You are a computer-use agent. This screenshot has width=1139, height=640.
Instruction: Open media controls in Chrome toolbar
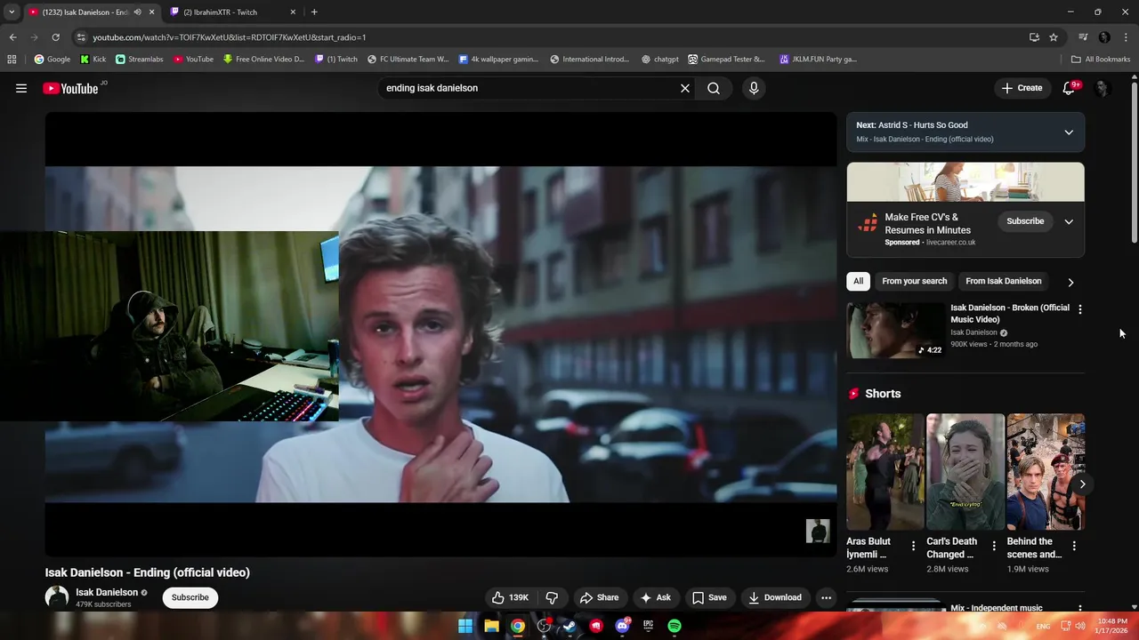pyautogui.click(x=1083, y=37)
